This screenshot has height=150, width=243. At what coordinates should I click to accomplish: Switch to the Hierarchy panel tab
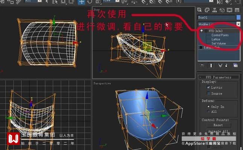(x=214, y=10)
